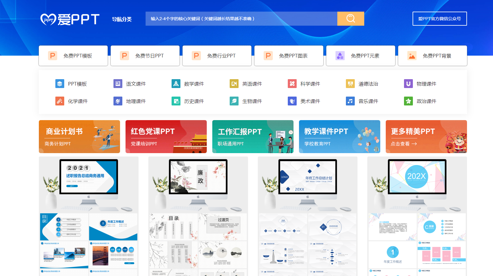Click the 地理课件 globe icon
Image resolution: width=493 pixels, height=276 pixels.
(x=118, y=101)
